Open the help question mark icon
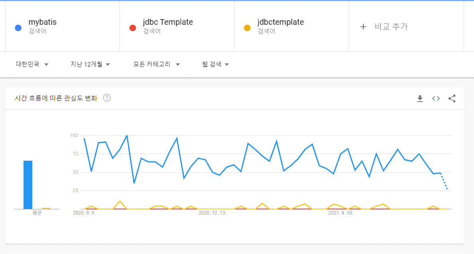This screenshot has height=254, width=474. coord(107,98)
